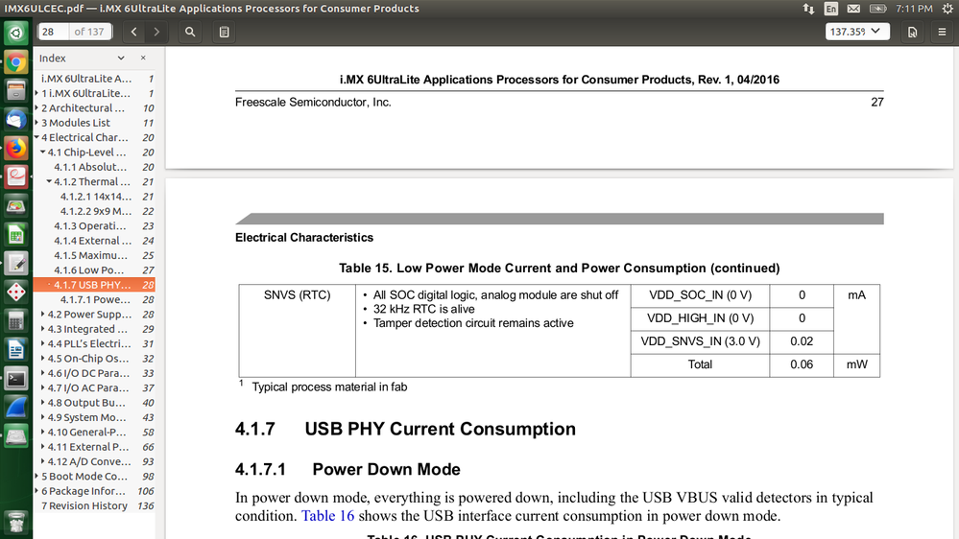Open the Trash launcher icon

[16, 523]
